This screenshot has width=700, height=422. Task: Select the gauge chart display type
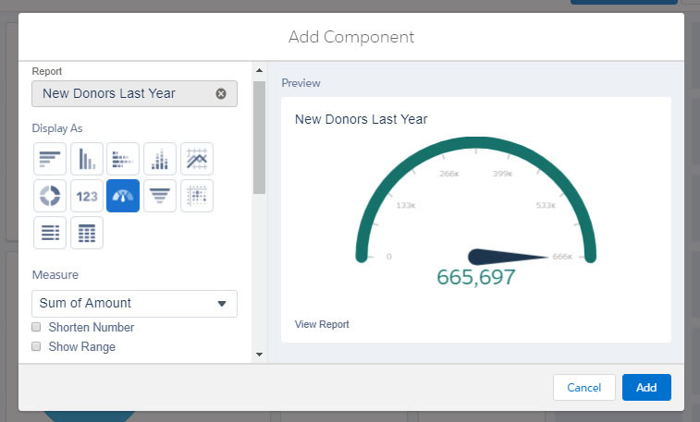pyautogui.click(x=123, y=196)
